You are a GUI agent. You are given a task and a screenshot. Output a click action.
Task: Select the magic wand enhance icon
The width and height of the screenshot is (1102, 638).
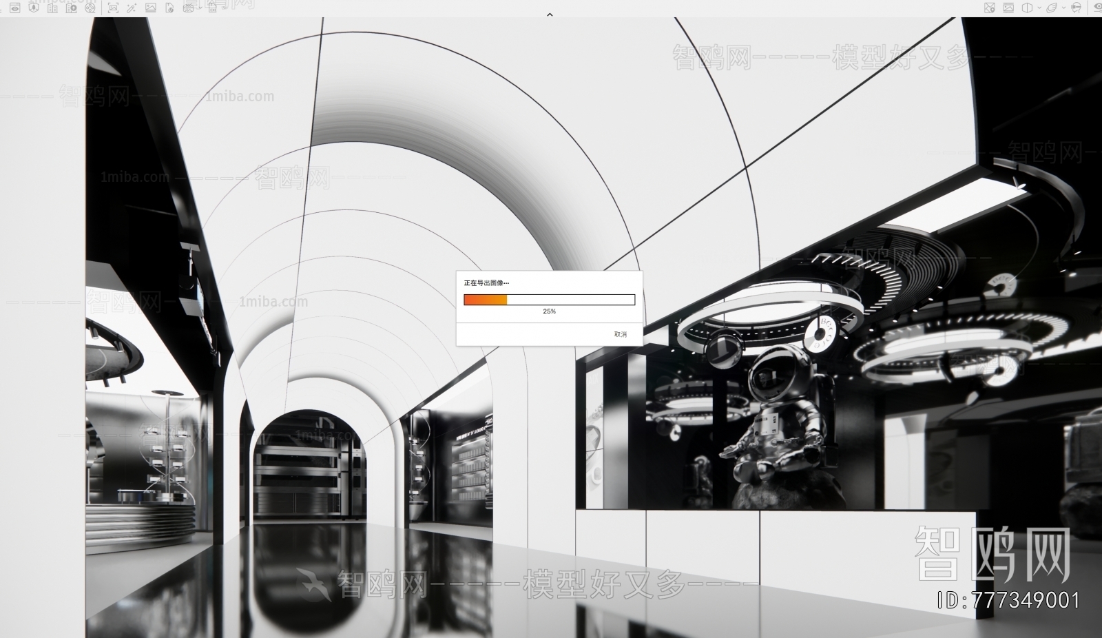coord(132,8)
